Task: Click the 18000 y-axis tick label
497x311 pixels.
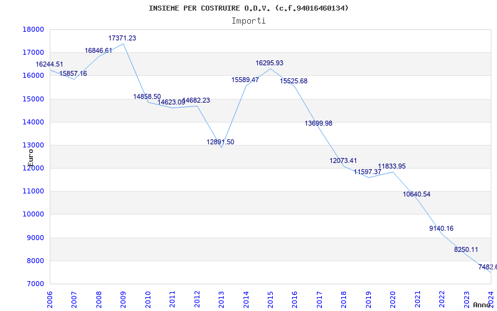Action: pyautogui.click(x=33, y=29)
